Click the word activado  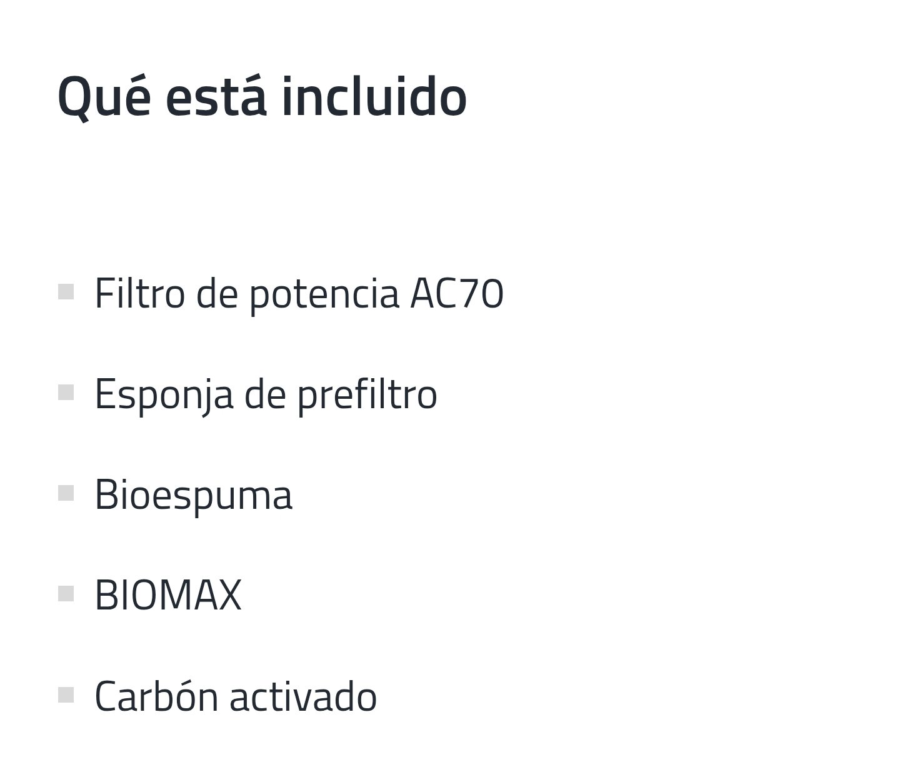point(303,696)
